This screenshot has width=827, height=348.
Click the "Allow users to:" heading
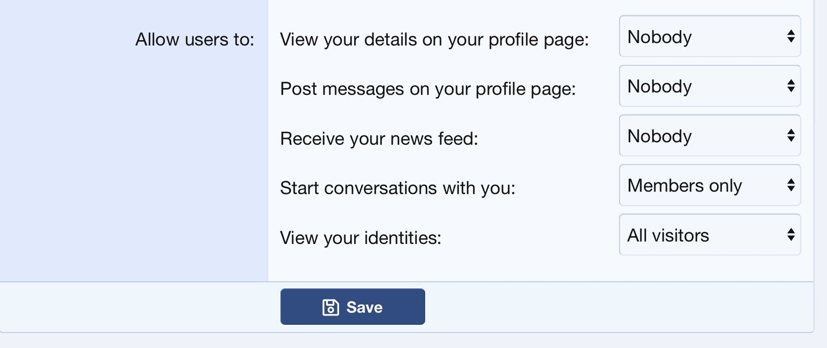(194, 40)
